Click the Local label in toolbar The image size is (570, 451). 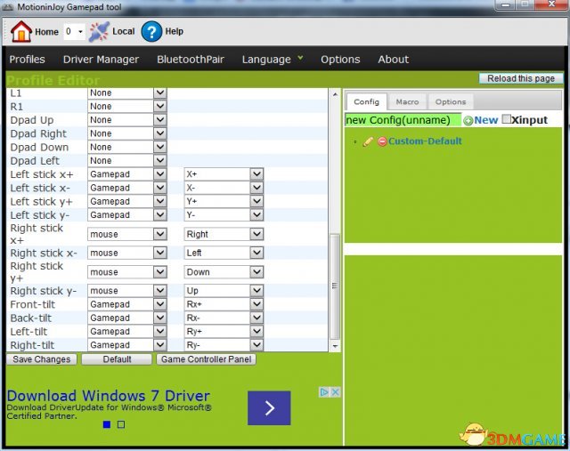click(x=124, y=32)
